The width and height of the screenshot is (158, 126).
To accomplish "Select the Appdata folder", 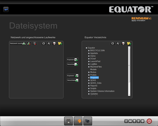I will 94,53.
